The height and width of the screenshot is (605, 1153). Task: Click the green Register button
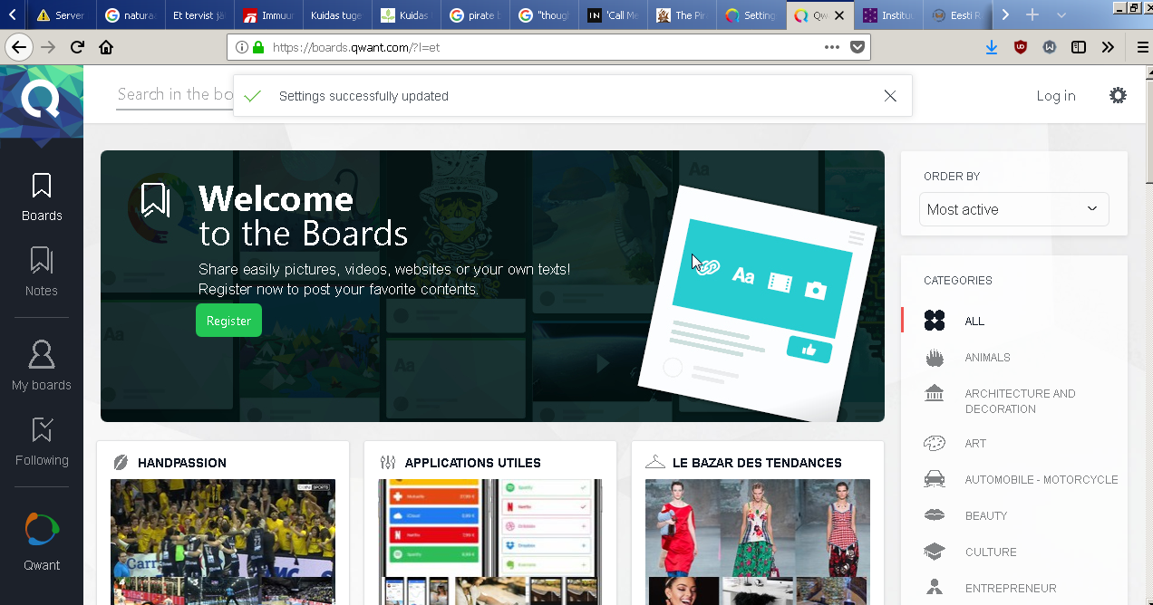[228, 321]
